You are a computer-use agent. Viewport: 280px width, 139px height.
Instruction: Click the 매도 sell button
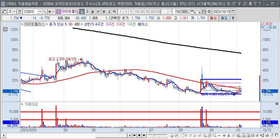point(224,18)
